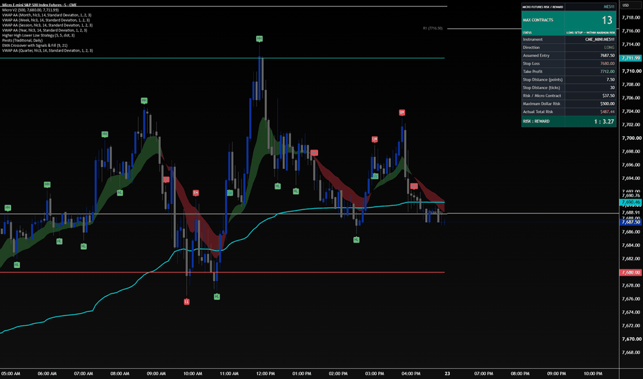Click the RISK : REWARD 1 : 3.27 cell
Viewport: 643px width, 379px height.
tap(590, 121)
